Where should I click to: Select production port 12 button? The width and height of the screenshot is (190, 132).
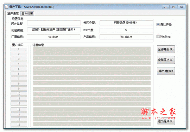[x=19, y=103]
